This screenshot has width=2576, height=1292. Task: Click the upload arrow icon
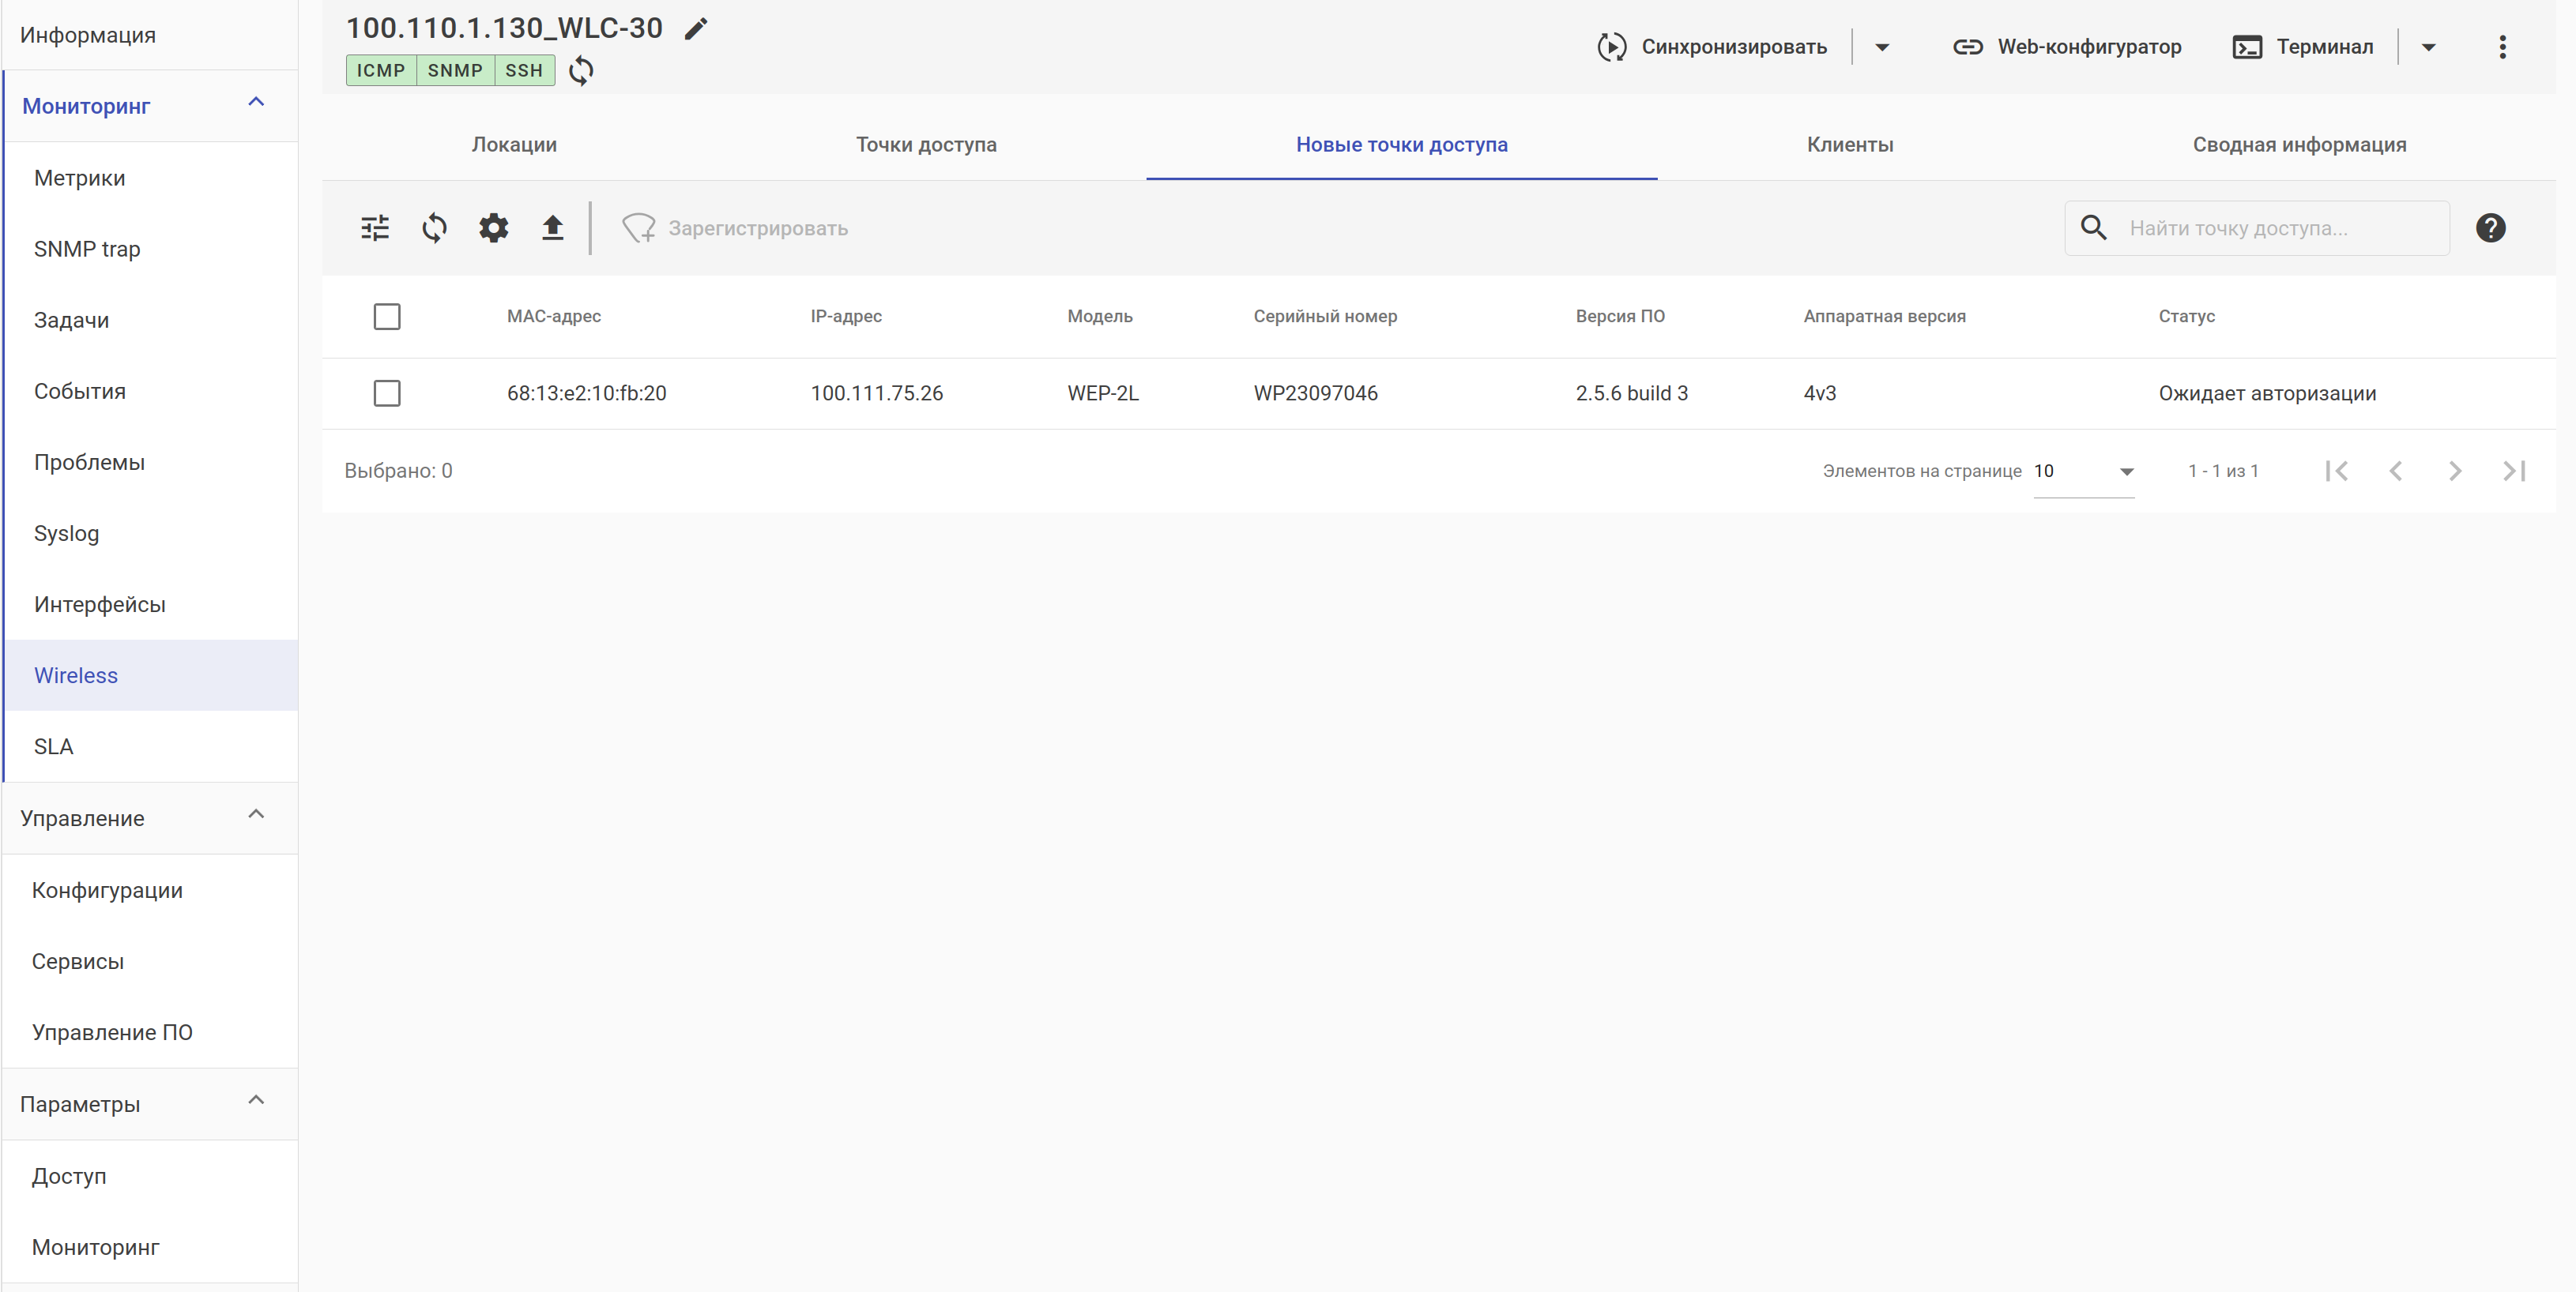552,227
